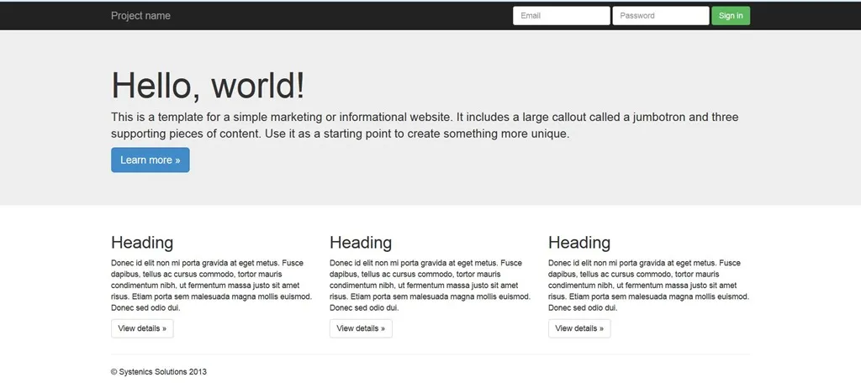Select the right column Heading title
861x388 pixels.
click(579, 243)
